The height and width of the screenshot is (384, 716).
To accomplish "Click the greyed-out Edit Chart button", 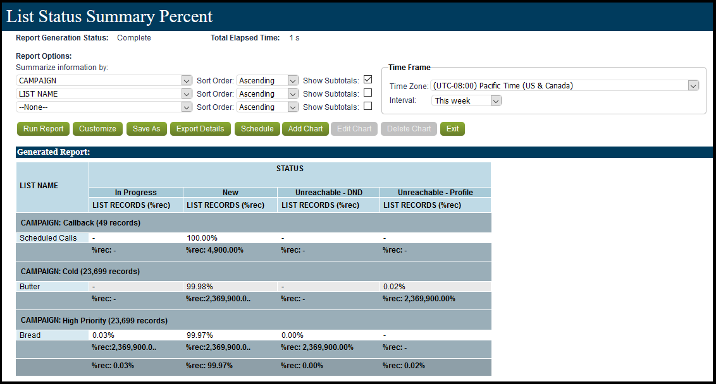I will click(x=354, y=129).
